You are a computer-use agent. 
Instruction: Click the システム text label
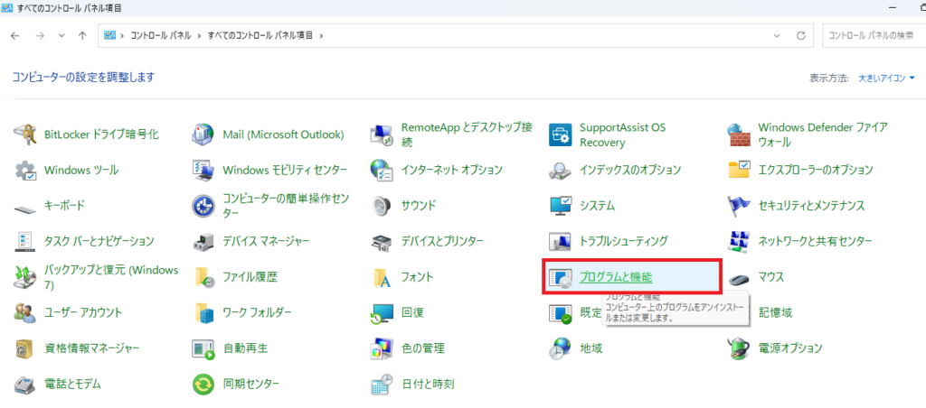598,206
